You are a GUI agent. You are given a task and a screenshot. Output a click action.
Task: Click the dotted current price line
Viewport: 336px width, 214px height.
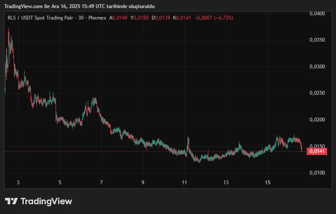pos(127,151)
